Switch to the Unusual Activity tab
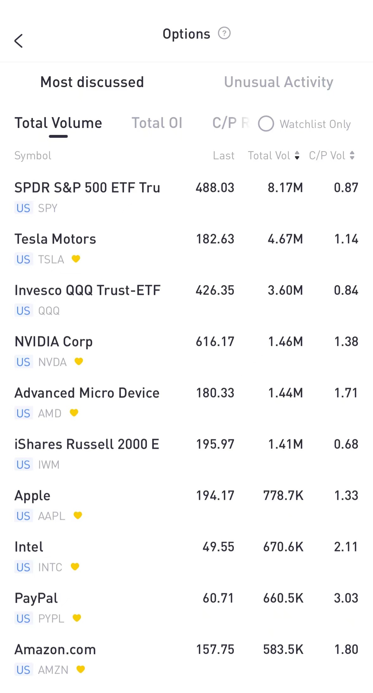373x693 pixels. (x=278, y=82)
